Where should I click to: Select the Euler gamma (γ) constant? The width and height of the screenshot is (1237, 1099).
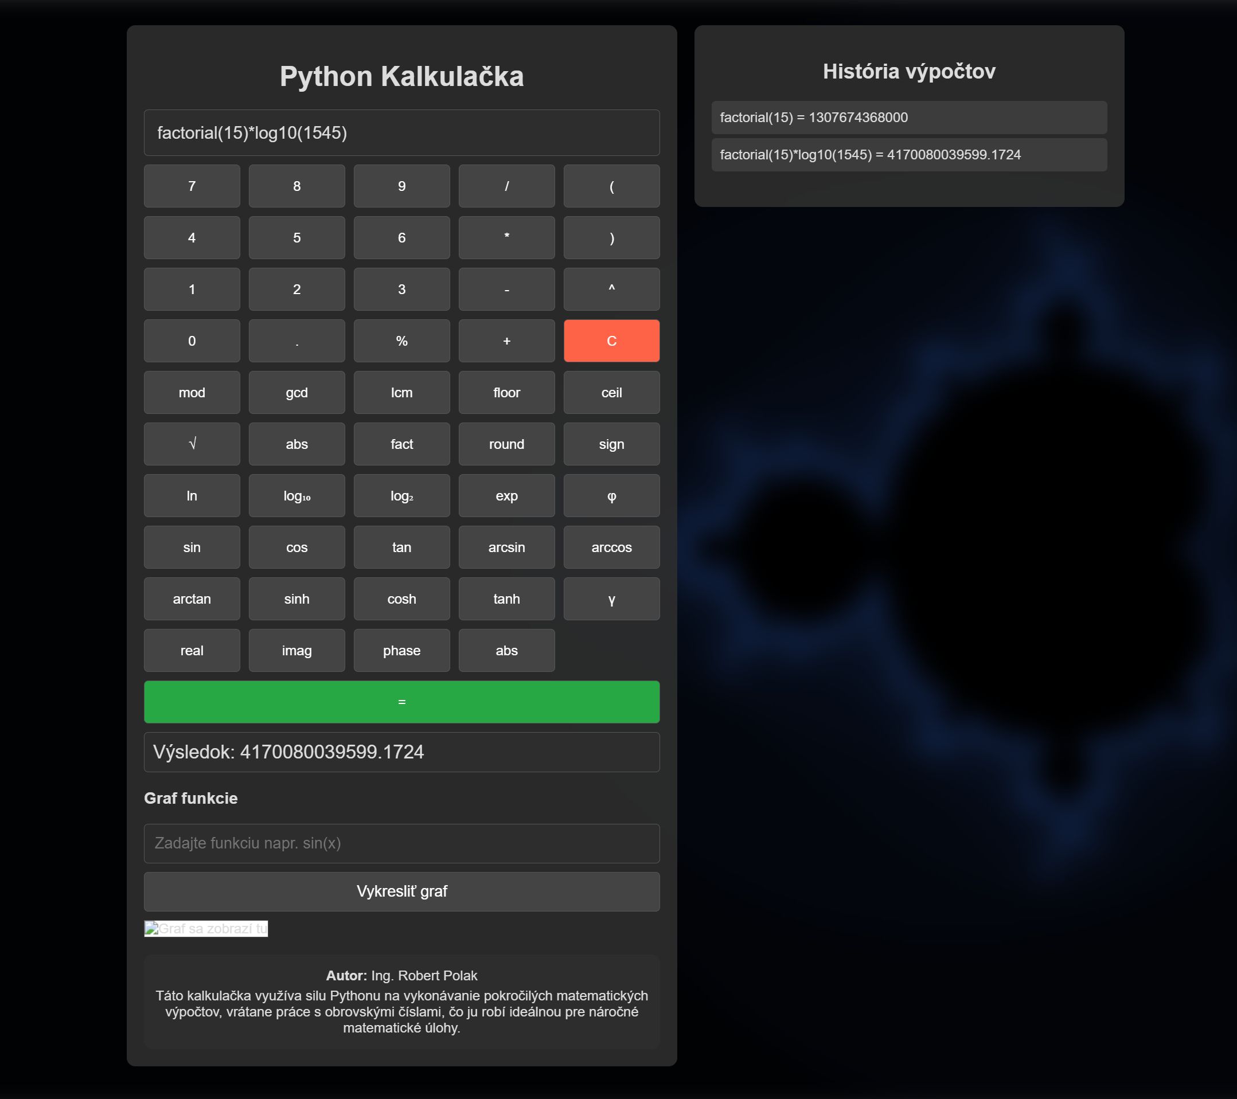pos(611,599)
